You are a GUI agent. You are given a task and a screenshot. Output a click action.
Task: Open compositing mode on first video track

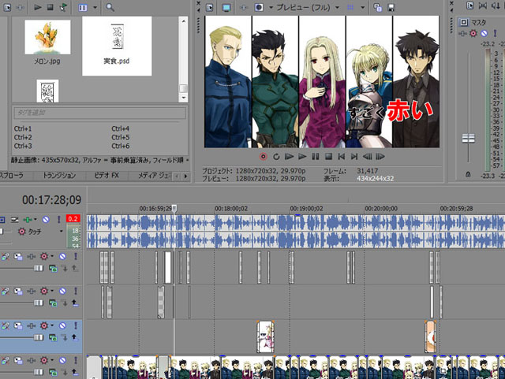pos(53,268)
